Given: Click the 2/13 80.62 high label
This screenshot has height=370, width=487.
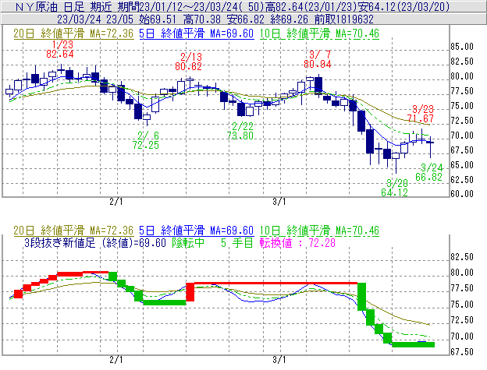Looking at the screenshot, I should [x=189, y=62].
